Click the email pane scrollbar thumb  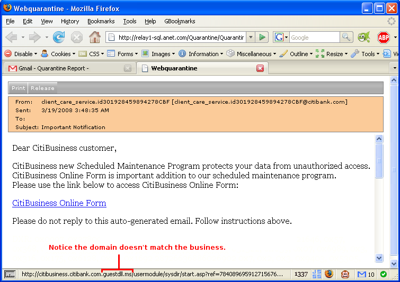tap(379, 161)
